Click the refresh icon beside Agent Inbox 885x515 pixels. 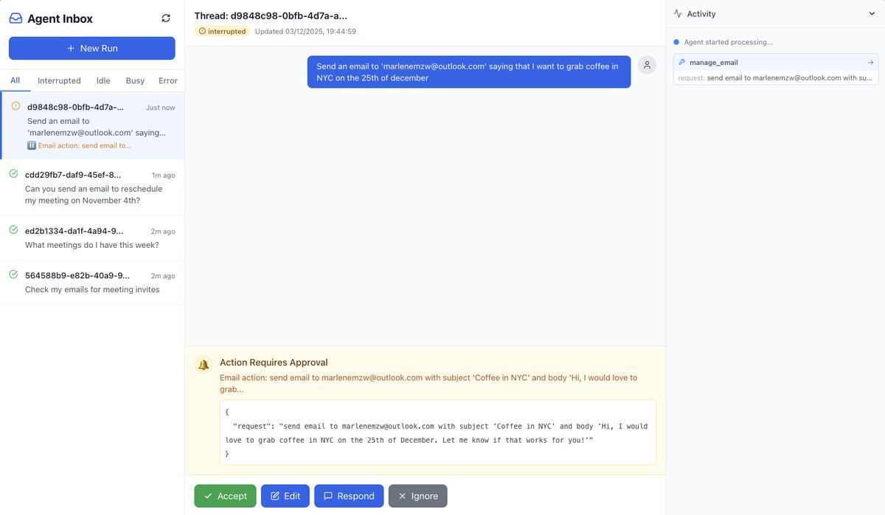pos(166,18)
